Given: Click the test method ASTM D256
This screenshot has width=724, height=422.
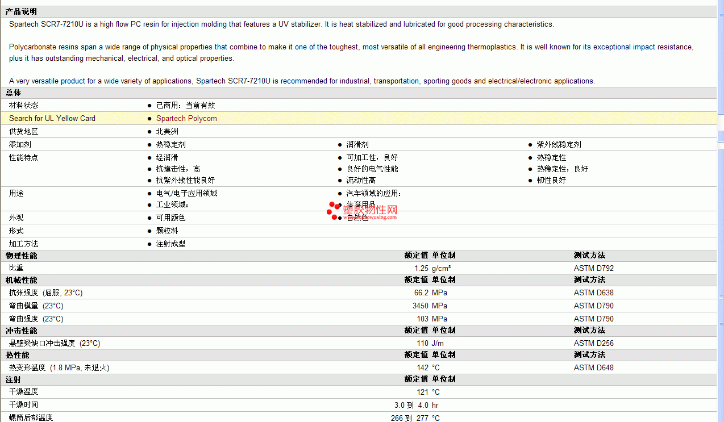Looking at the screenshot, I should tap(594, 343).
